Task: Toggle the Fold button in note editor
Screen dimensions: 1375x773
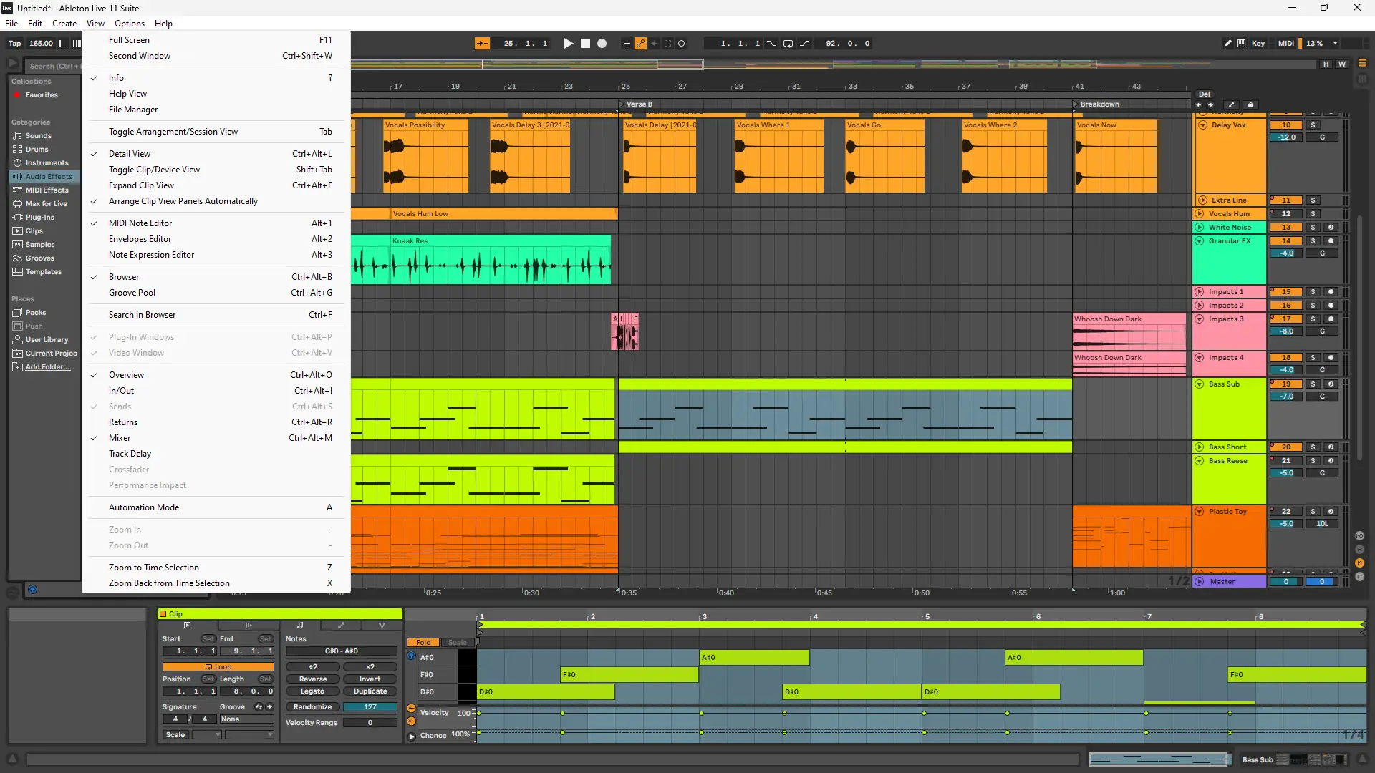Action: tap(423, 643)
